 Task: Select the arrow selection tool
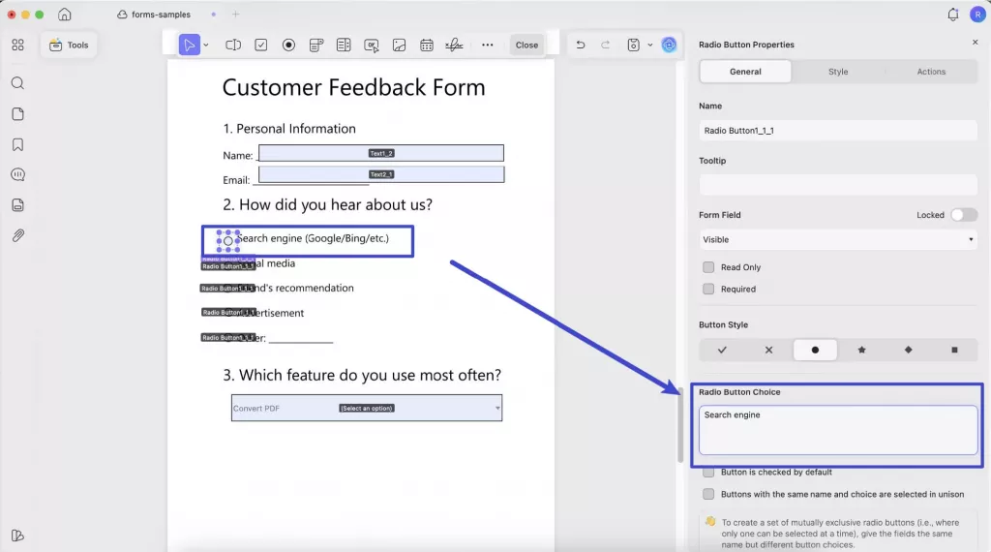click(189, 45)
